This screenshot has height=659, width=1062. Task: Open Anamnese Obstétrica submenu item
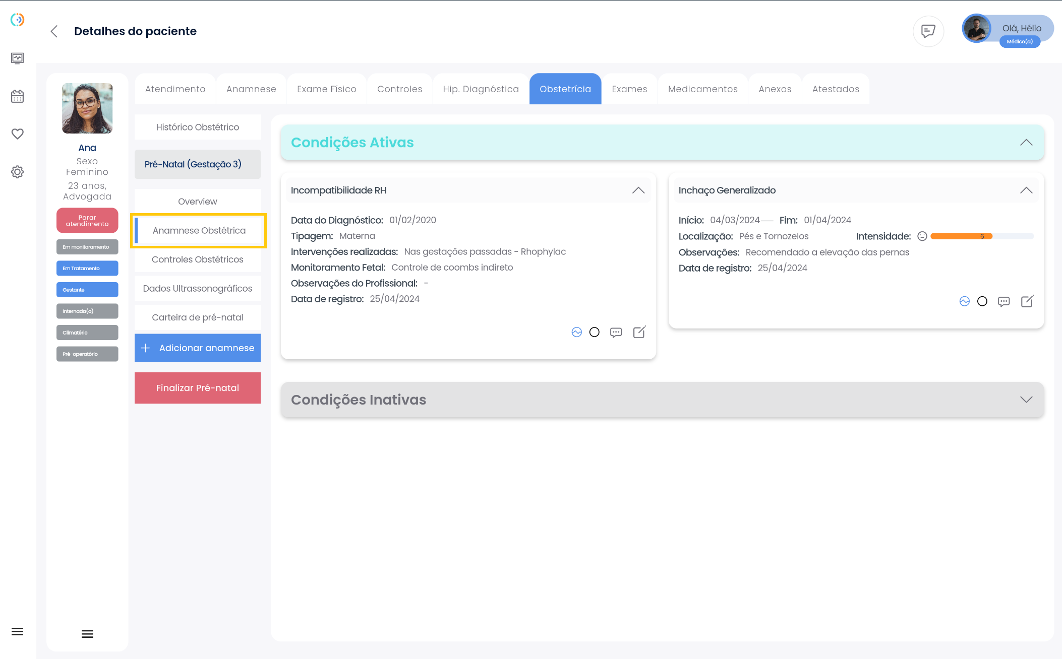pyautogui.click(x=198, y=231)
